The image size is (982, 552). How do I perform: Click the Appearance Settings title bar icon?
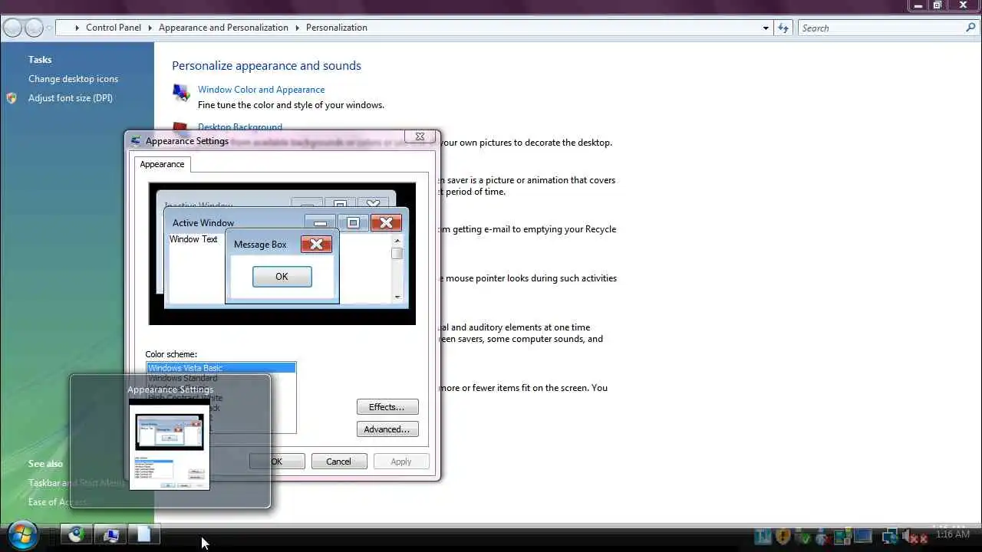(136, 141)
